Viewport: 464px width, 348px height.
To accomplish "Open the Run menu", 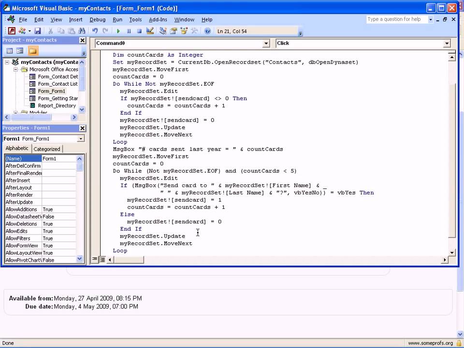I will tap(117, 19).
